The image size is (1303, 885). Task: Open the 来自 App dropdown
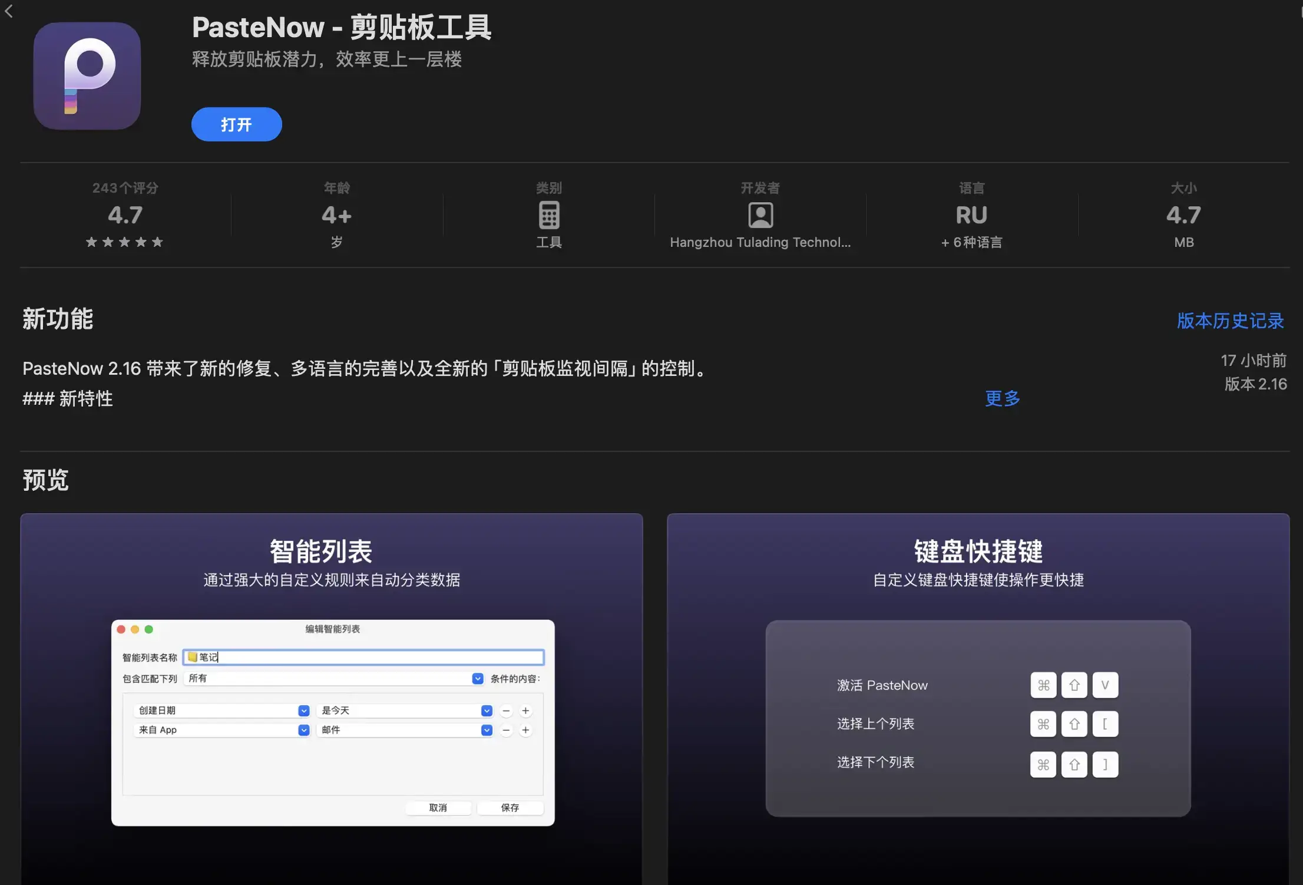(304, 730)
